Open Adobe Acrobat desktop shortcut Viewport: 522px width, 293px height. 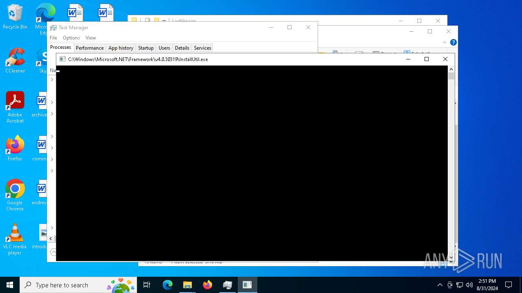[15, 107]
